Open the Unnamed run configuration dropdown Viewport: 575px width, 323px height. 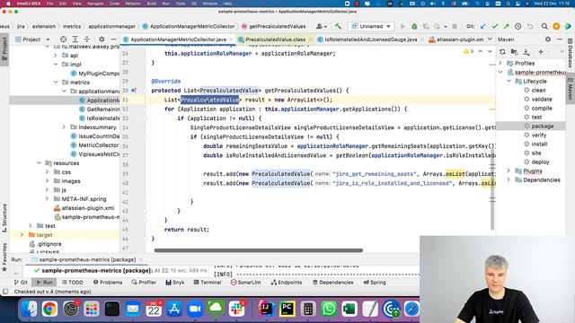point(371,26)
